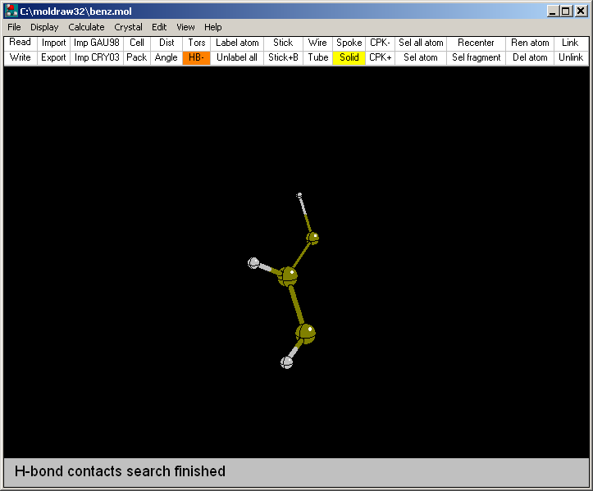The width and height of the screenshot is (593, 491).
Task: Click the Import button
Action: pyautogui.click(x=53, y=43)
